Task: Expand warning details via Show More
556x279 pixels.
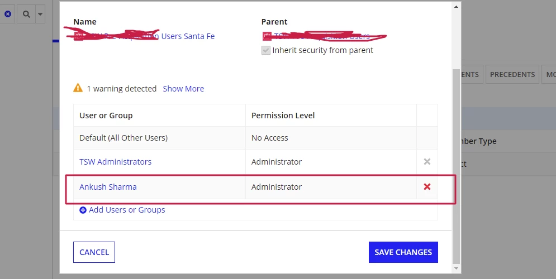Action: click(183, 89)
